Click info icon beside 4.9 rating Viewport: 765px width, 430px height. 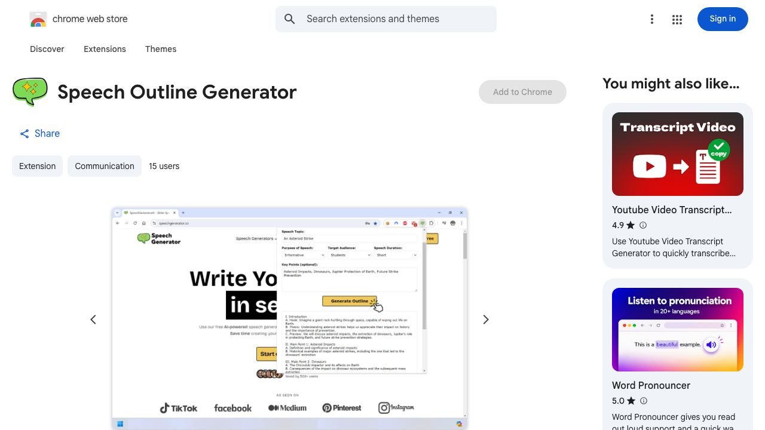(643, 225)
